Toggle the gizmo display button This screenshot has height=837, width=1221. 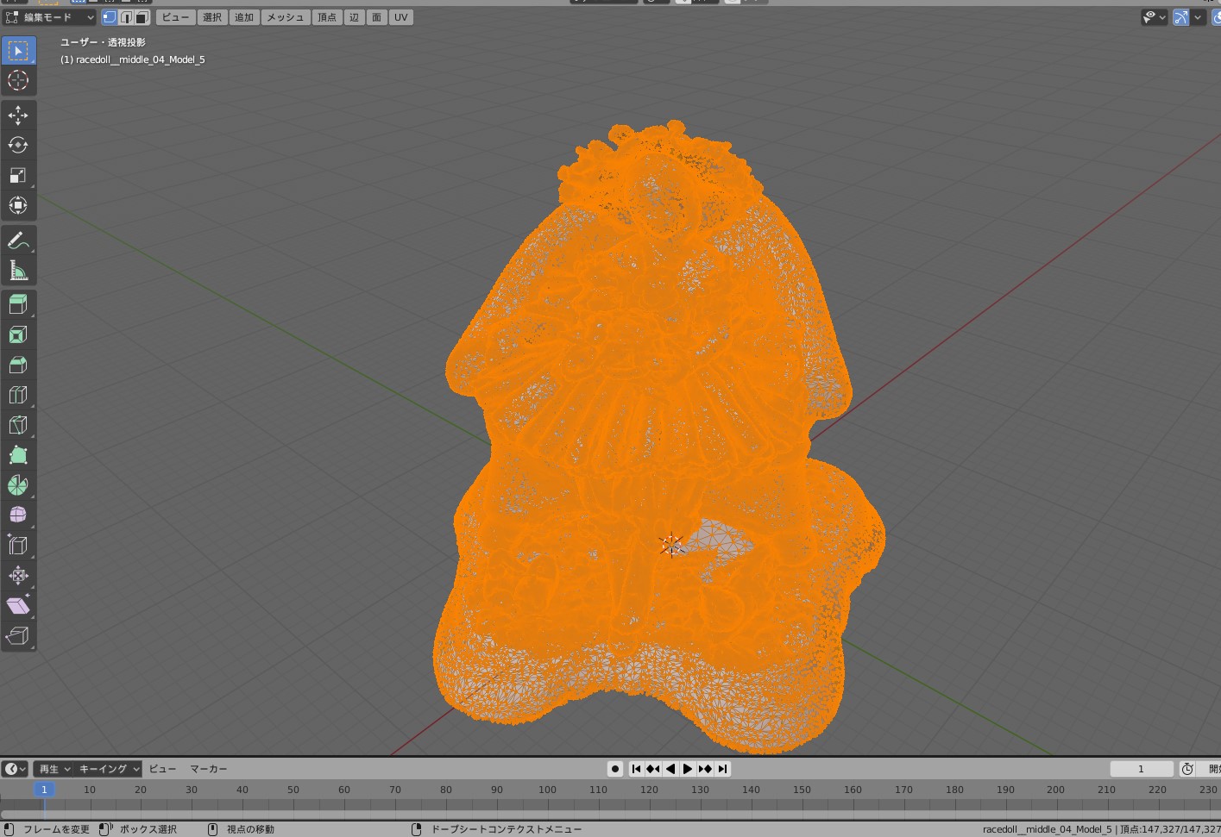pyautogui.click(x=1180, y=17)
